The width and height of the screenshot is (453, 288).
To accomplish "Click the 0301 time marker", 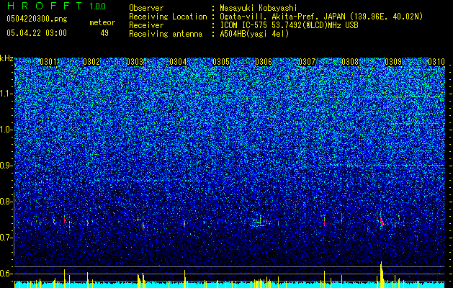I will pos(48,62).
